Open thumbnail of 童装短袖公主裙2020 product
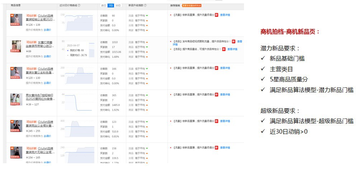Image resolution: width=357 pixels, height=169 pixels. (x=17, y=20)
